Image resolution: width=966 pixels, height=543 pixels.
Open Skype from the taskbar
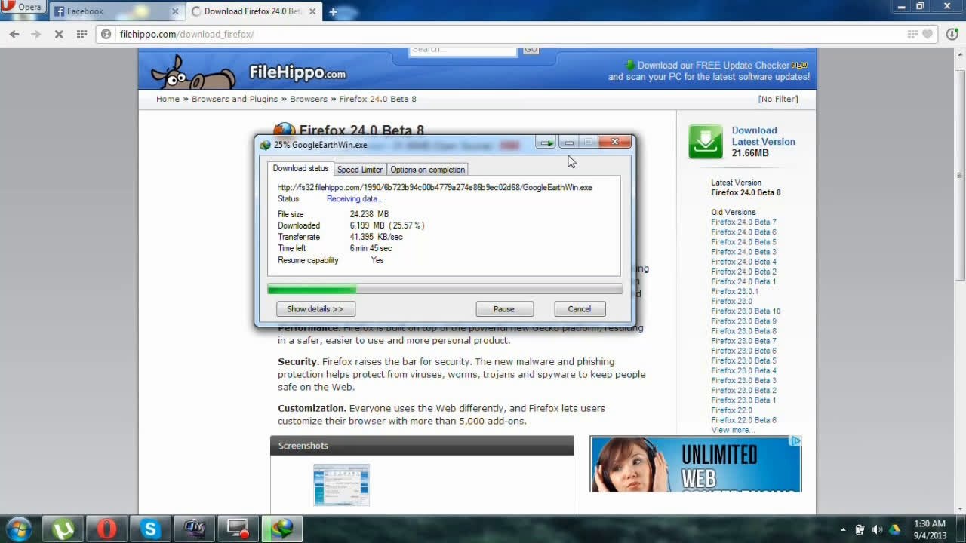(x=150, y=529)
